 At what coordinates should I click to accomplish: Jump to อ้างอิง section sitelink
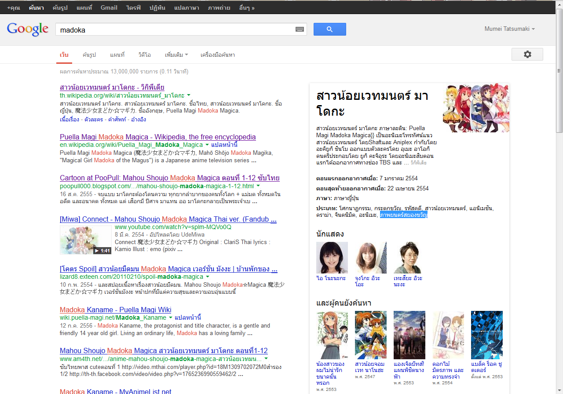click(139, 120)
